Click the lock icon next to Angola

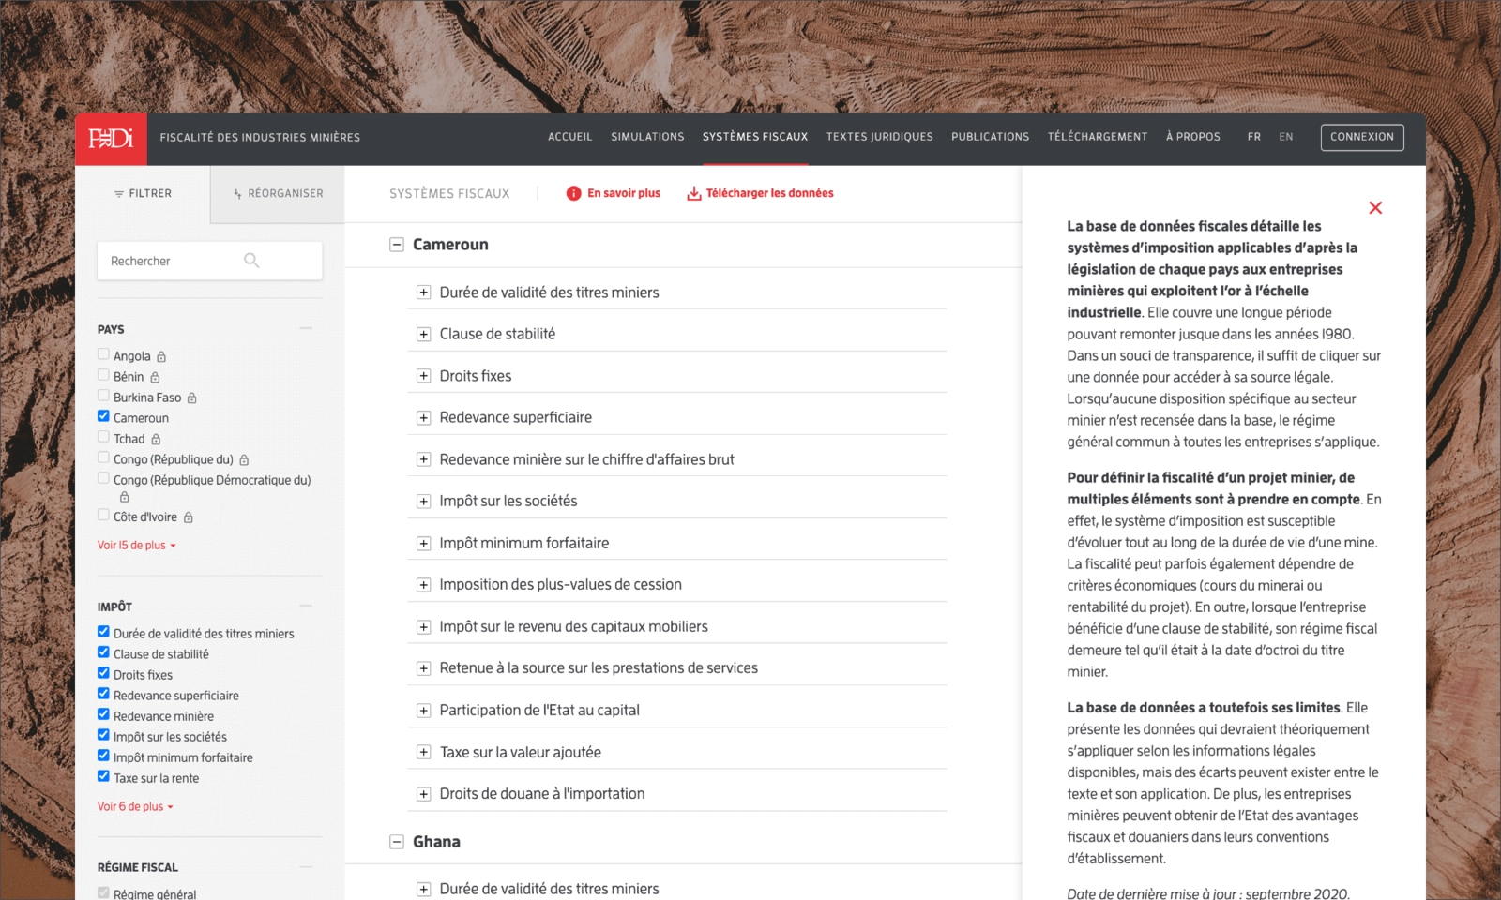pos(161,356)
